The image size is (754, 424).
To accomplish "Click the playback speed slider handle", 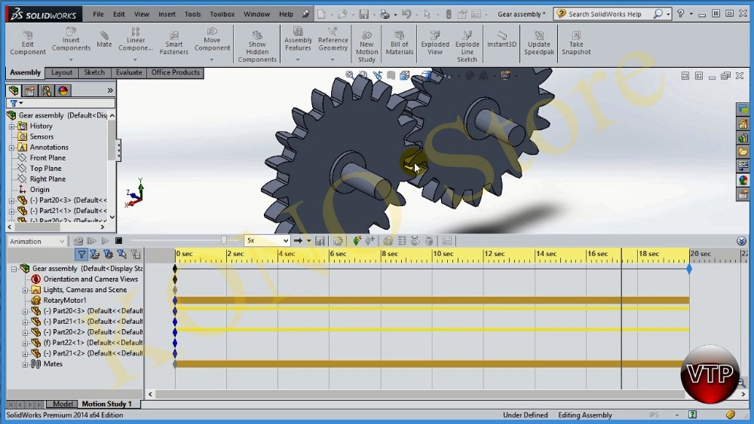I will (224, 240).
